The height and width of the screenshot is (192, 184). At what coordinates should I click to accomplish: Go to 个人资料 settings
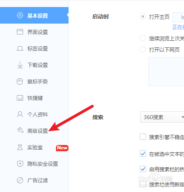click(x=34, y=114)
